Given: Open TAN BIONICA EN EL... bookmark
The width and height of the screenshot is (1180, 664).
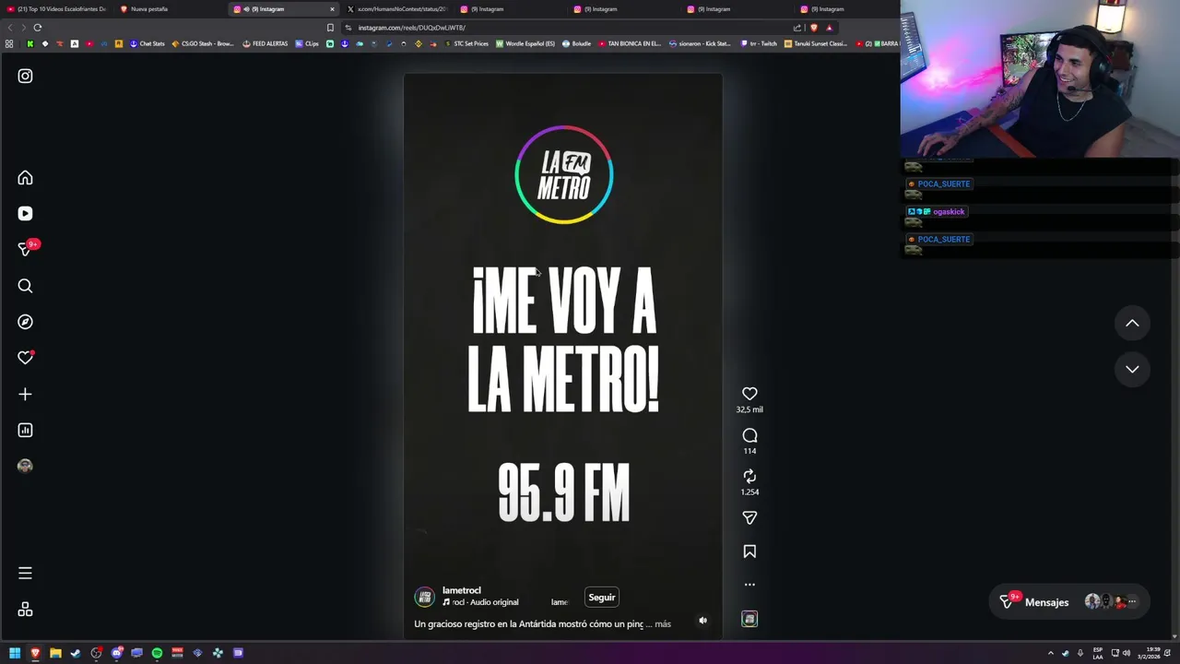Looking at the screenshot, I should [630, 43].
